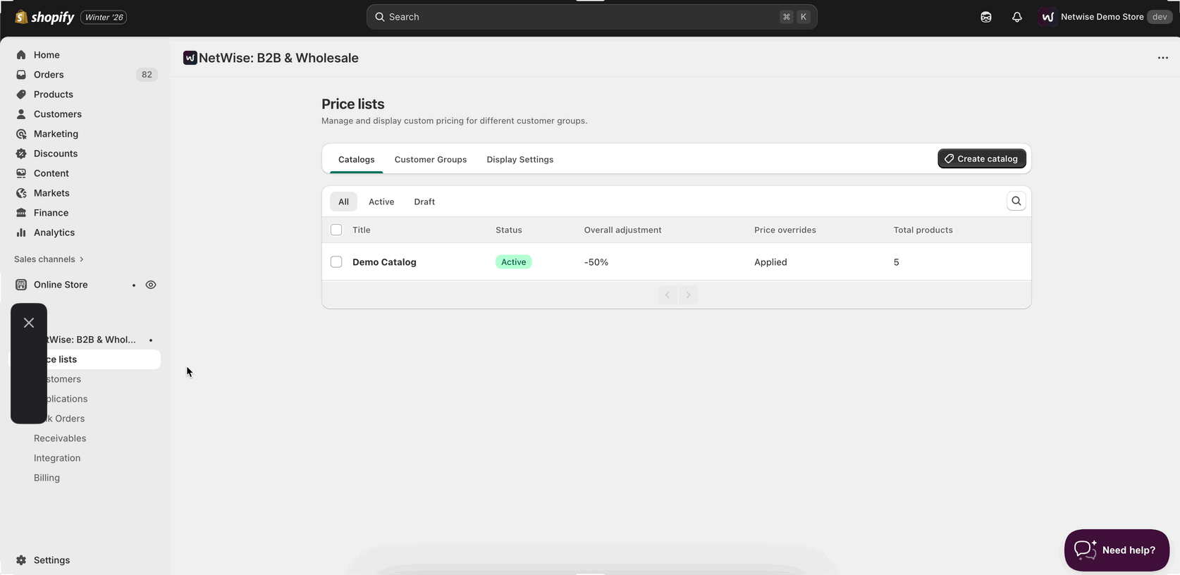Click the Settings gear icon
Screen dimensions: 1180x575
21,560
